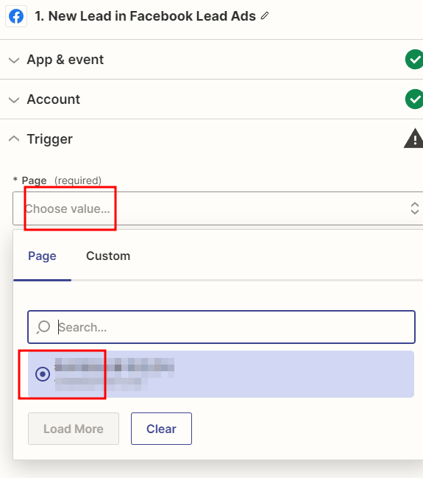Click the search magnifier icon

tap(43, 327)
